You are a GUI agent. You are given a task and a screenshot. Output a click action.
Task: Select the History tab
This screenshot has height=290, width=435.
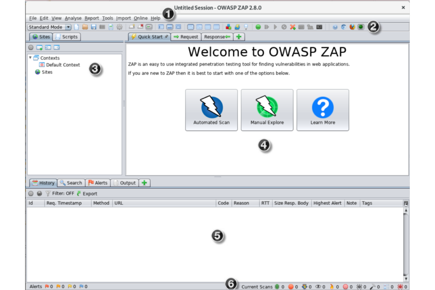click(x=43, y=183)
